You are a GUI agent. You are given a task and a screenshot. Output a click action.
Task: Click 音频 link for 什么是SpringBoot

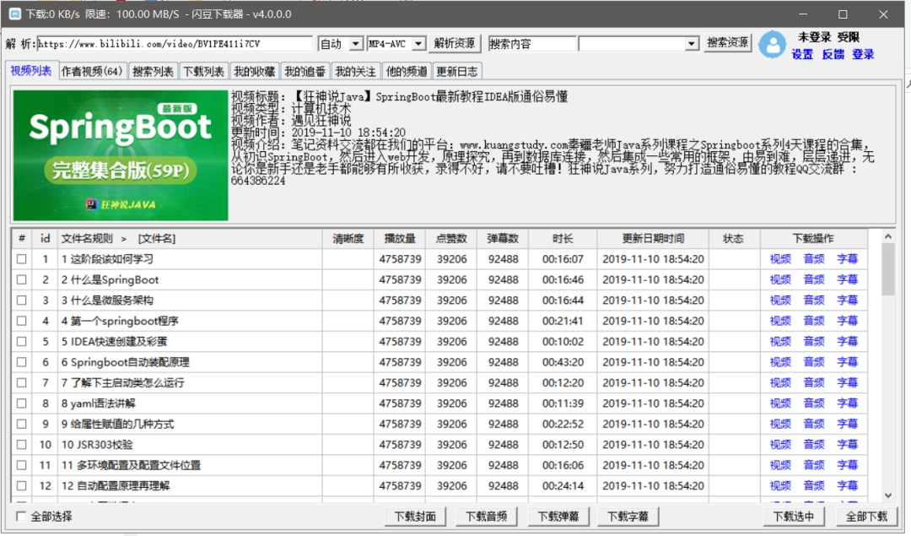814,279
